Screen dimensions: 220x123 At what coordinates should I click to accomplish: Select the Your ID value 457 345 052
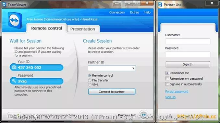point(30,67)
